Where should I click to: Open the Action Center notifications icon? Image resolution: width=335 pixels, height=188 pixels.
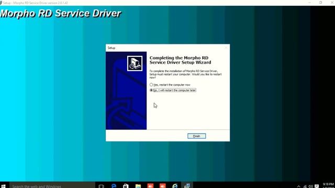(317, 186)
